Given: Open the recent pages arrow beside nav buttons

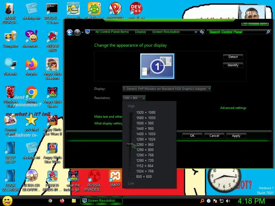Looking at the screenshot, I should pyautogui.click(x=82, y=32).
